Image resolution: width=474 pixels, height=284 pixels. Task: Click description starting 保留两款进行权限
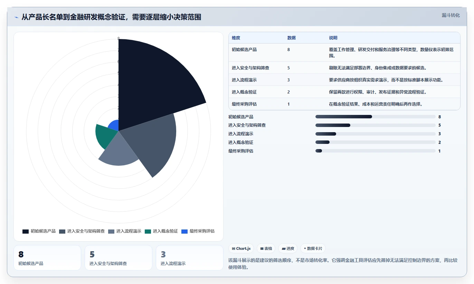pos(378,92)
